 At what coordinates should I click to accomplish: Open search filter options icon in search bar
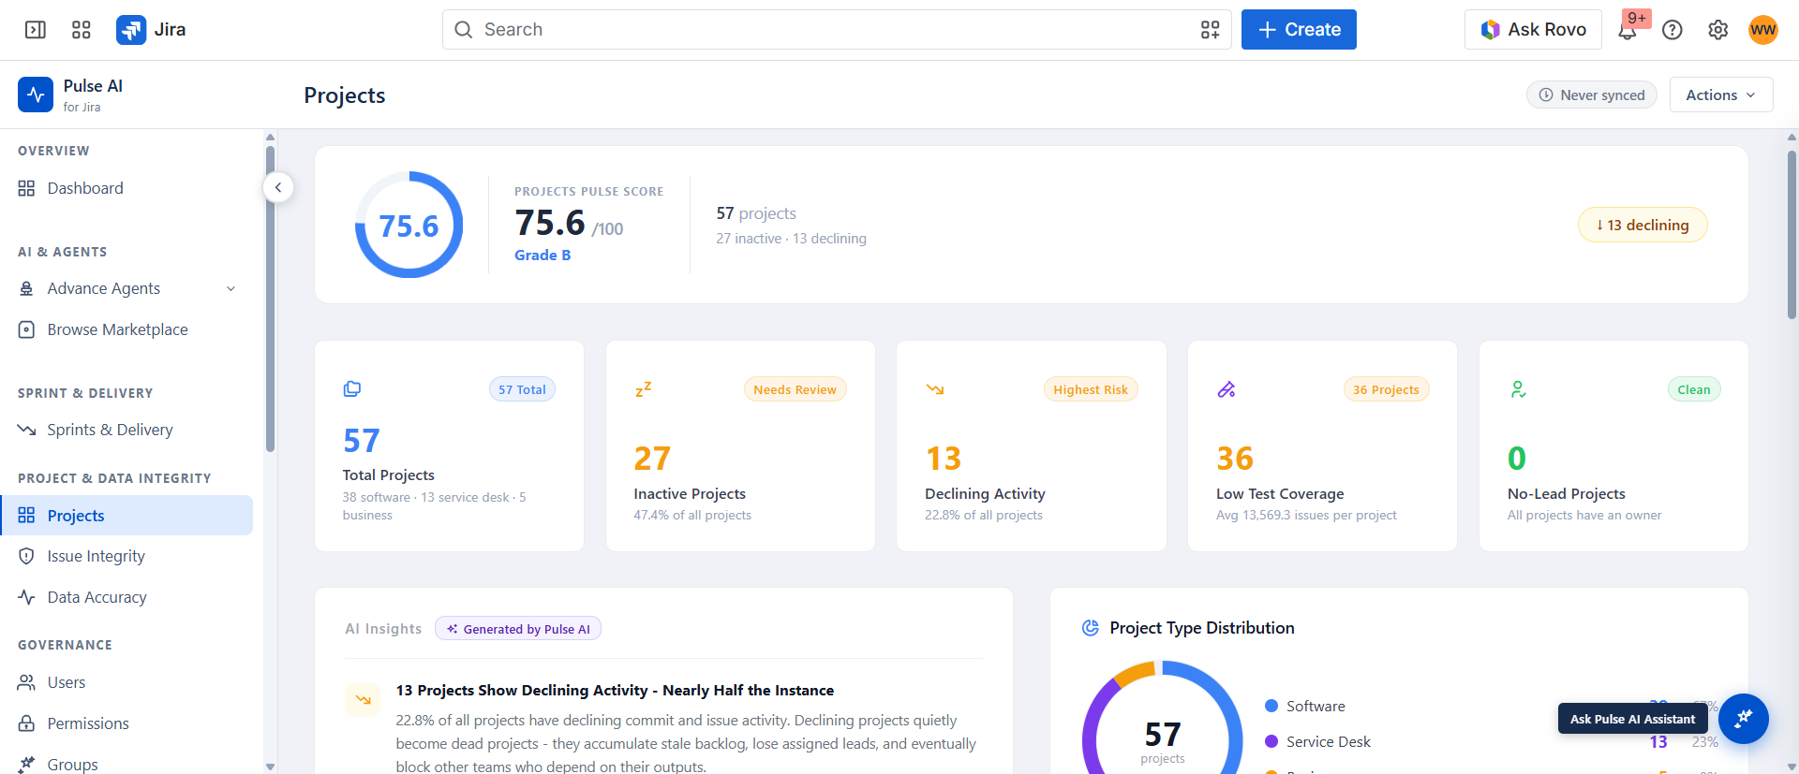click(1210, 30)
